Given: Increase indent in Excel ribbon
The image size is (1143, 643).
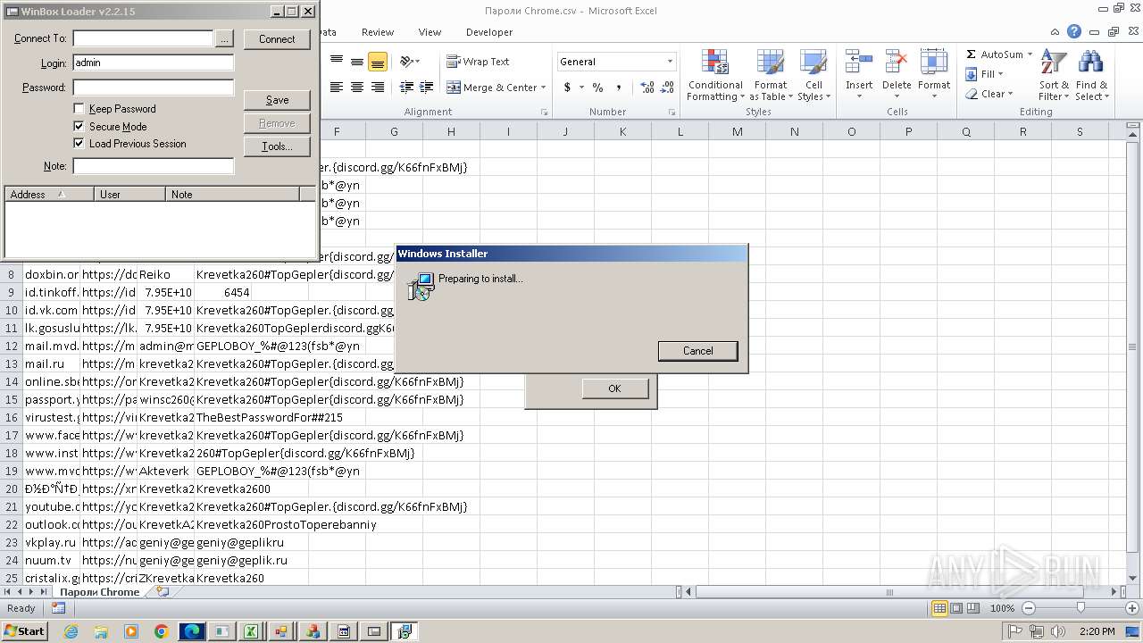Looking at the screenshot, I should 427,88.
